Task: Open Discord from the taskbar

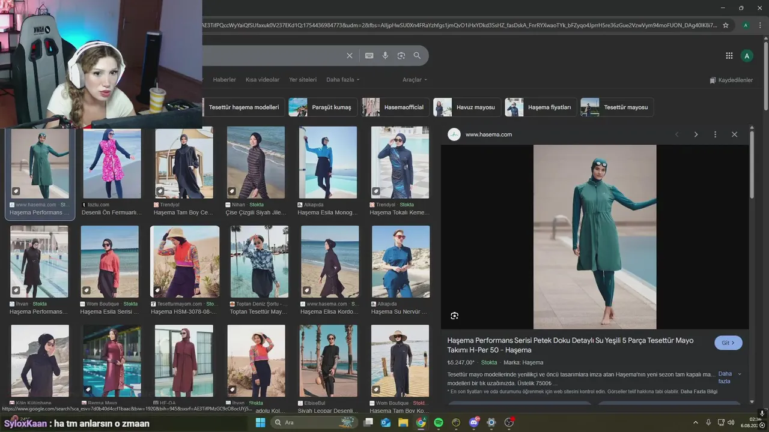Action: coord(474,422)
